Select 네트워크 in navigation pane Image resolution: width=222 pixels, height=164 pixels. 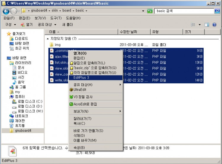pos(19,116)
